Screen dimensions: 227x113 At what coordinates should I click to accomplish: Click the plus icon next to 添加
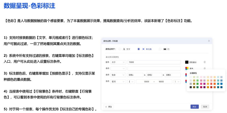point(106,107)
